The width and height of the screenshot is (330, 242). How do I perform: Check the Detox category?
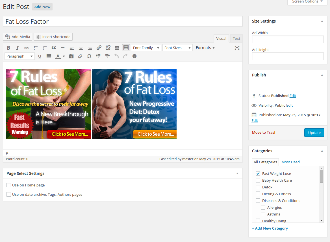click(258, 187)
